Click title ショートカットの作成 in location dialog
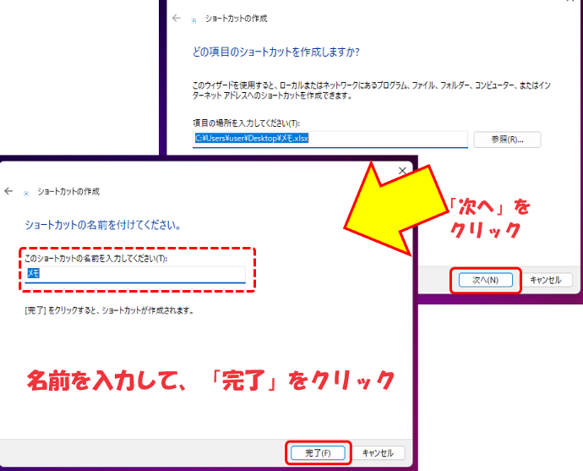The width and height of the screenshot is (583, 471). (236, 19)
